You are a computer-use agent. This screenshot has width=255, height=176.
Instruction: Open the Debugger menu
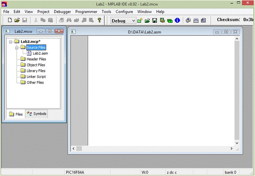[62, 12]
